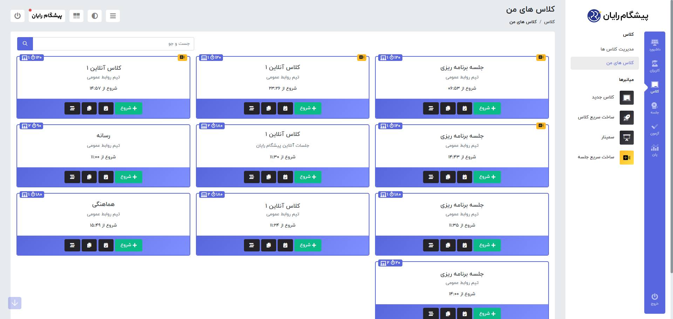
Task: Select کلاس های من menu item
Action: coord(620,63)
